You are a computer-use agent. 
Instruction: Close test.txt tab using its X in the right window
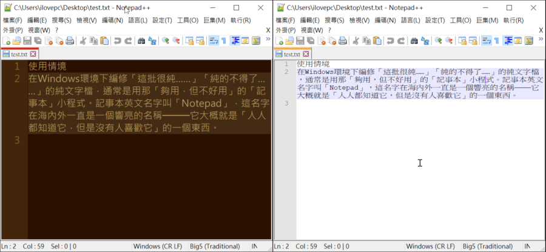306,54
